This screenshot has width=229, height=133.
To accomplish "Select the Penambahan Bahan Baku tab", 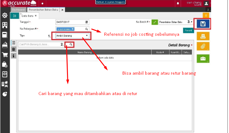I will [x=43, y=10].
